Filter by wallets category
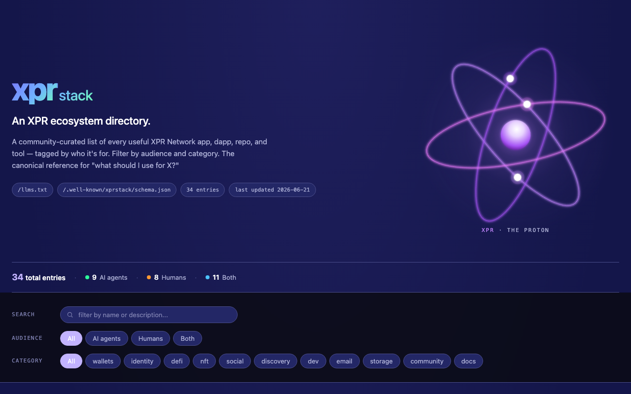 (103, 361)
